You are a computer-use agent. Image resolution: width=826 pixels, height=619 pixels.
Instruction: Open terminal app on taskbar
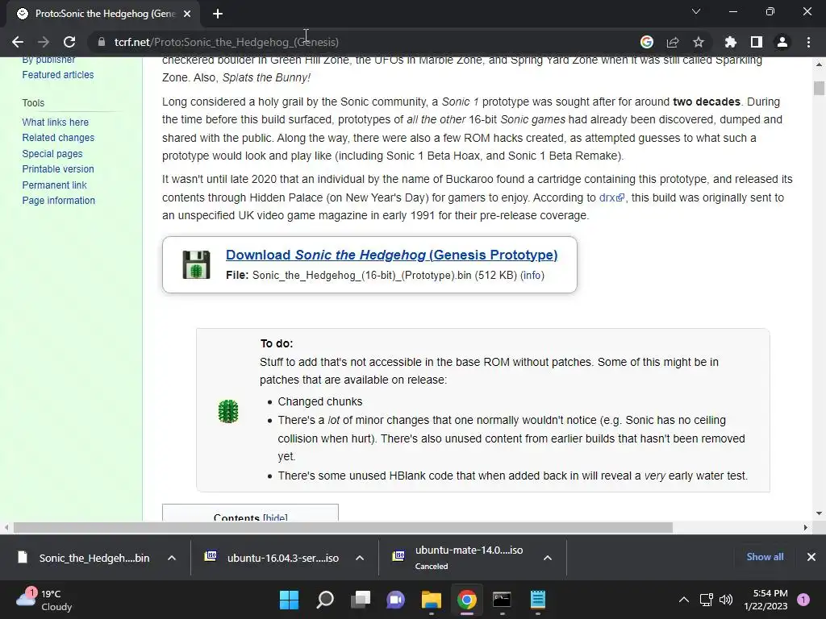(x=502, y=600)
